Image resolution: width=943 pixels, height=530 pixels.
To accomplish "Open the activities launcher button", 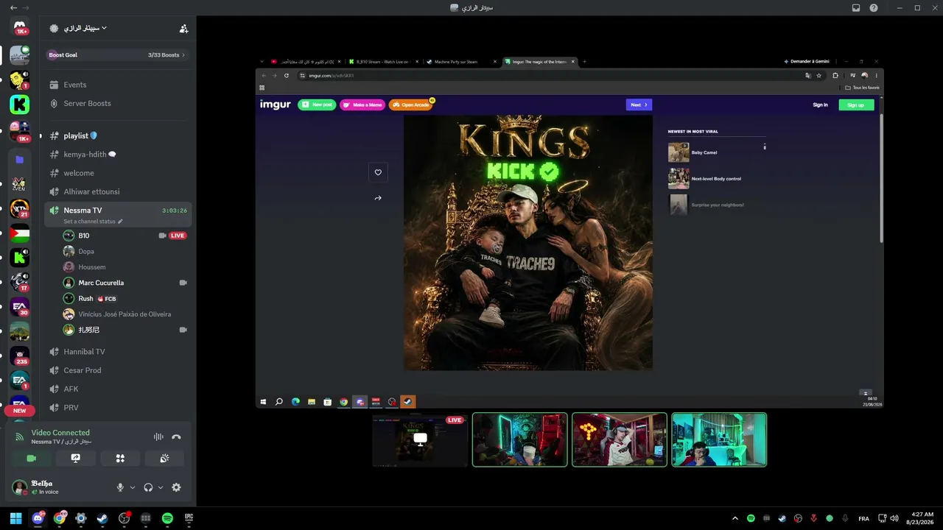I will click(120, 459).
